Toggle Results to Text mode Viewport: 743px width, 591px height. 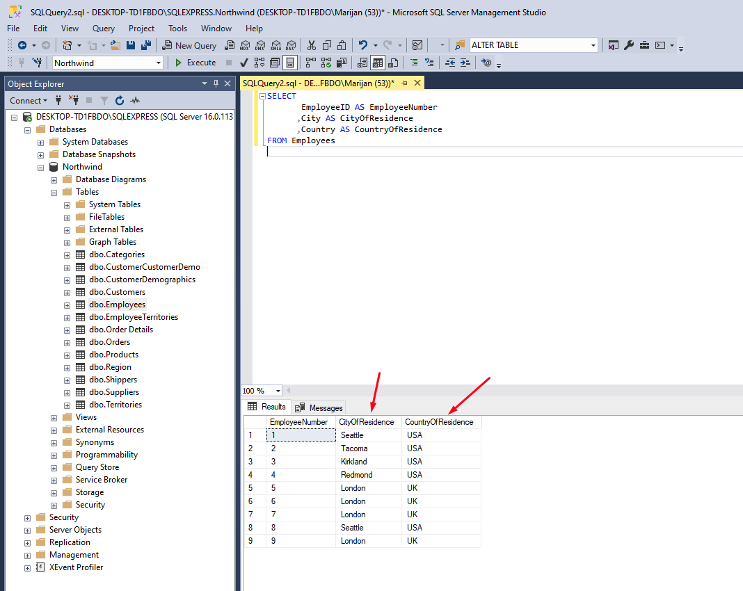(x=362, y=63)
